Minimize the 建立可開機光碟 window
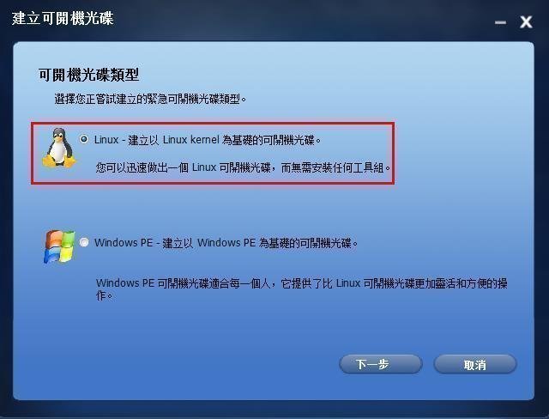The height and width of the screenshot is (419, 549). click(500, 23)
